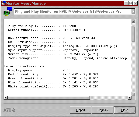Click 'Standby, Suspend, Active off/sleep' text
This screenshot has height=117, width=139.
coord(95,58)
